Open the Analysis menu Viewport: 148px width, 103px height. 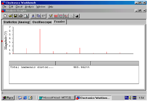pos(29,7)
